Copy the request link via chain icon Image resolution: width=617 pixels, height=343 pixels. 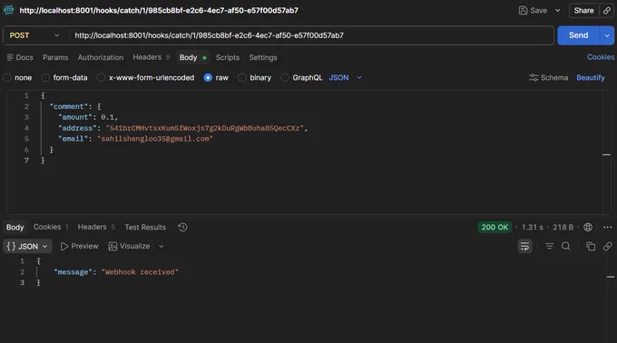point(607,11)
